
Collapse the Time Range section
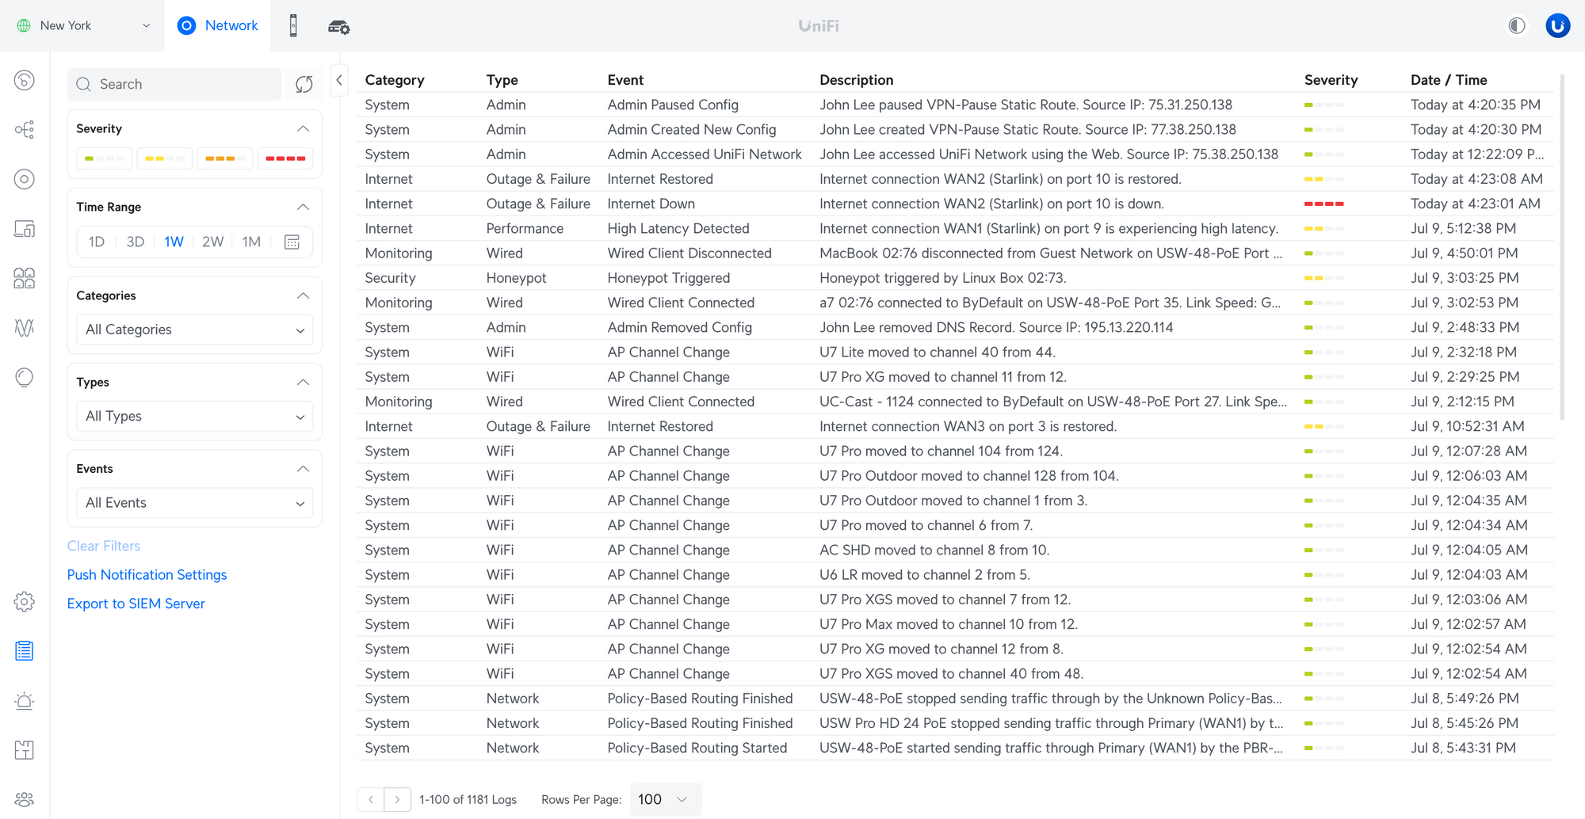(303, 208)
